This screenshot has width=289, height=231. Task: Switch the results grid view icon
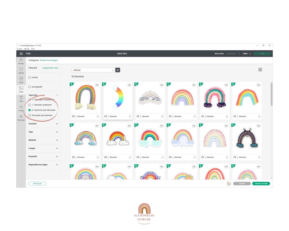(260, 70)
